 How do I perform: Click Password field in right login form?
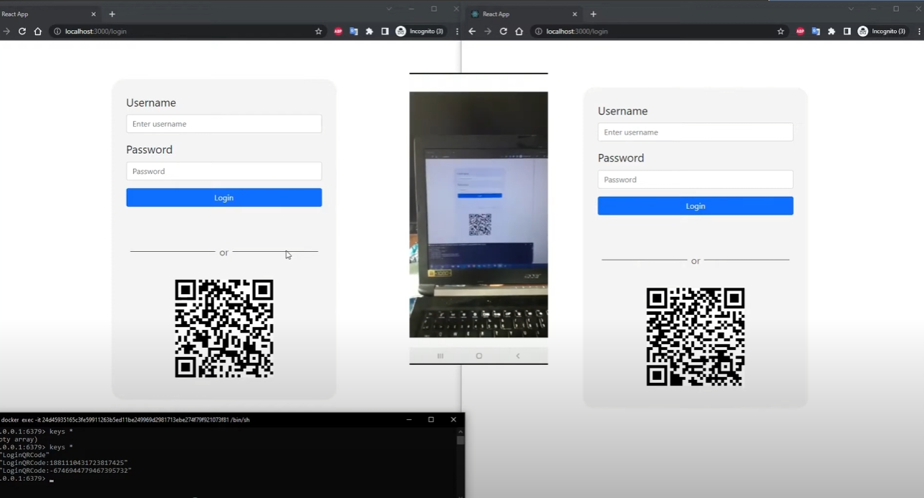(x=696, y=180)
